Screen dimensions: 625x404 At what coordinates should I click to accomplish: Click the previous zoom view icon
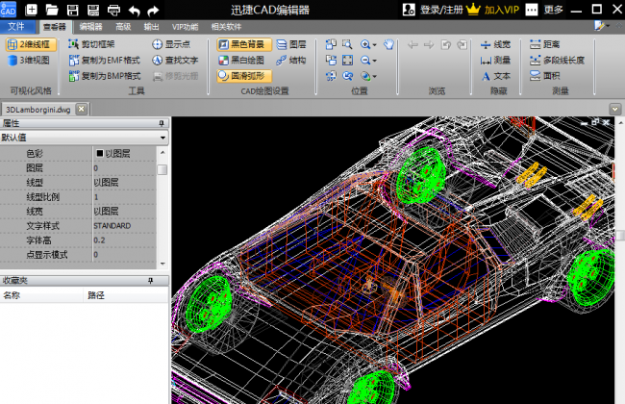point(347,76)
